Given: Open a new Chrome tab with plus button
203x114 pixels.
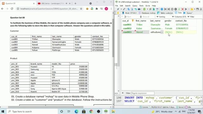Looking at the screenshot, I should click(75, 3).
